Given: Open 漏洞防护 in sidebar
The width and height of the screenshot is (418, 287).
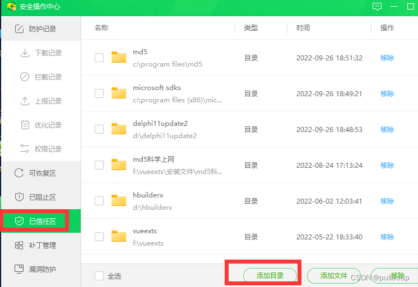Looking at the screenshot, I should [41, 269].
